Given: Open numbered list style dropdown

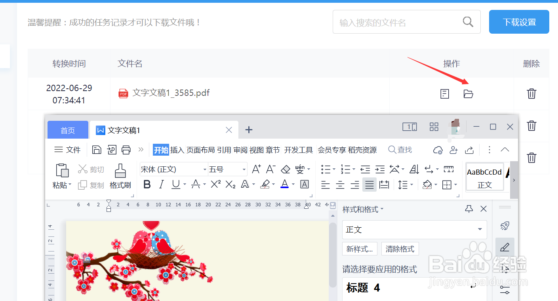Looking at the screenshot, I should click(354, 170).
